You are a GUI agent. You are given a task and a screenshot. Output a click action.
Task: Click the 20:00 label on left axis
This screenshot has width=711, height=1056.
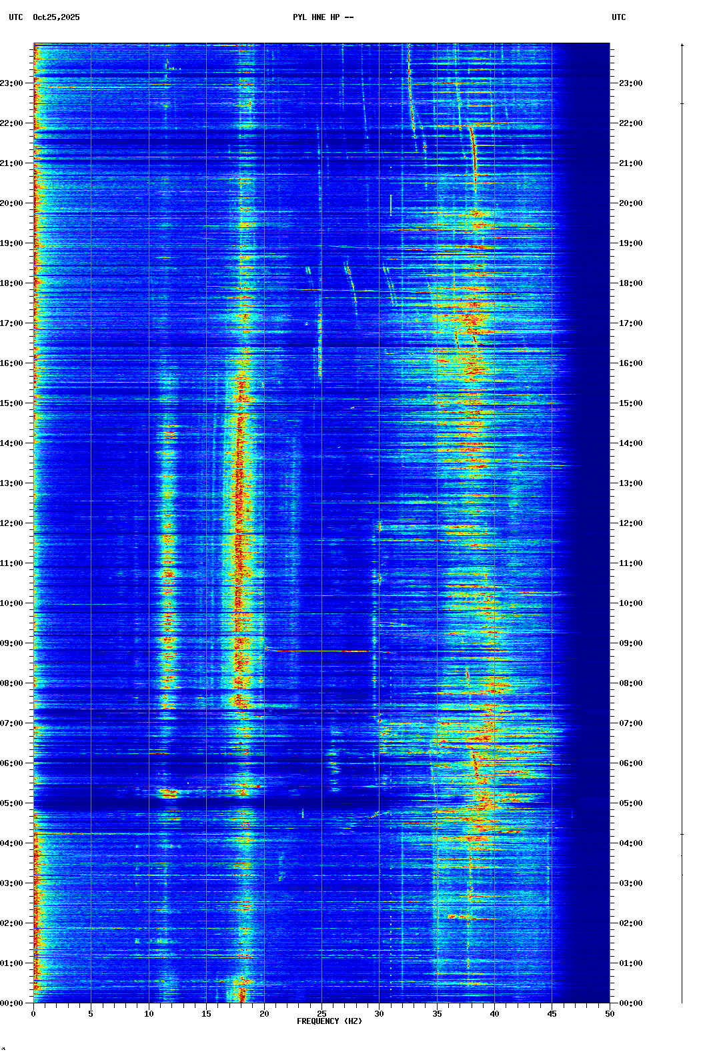(x=13, y=203)
